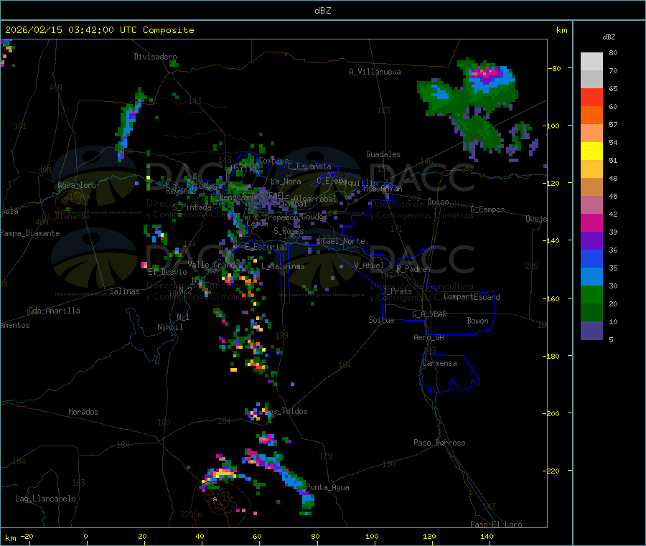646x546 pixels.
Task: Click the G_ALVEAR label
Action: click(x=429, y=314)
